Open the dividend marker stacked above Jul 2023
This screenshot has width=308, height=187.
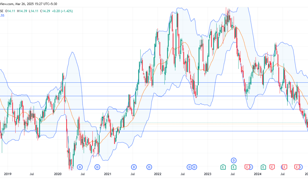click(234, 160)
